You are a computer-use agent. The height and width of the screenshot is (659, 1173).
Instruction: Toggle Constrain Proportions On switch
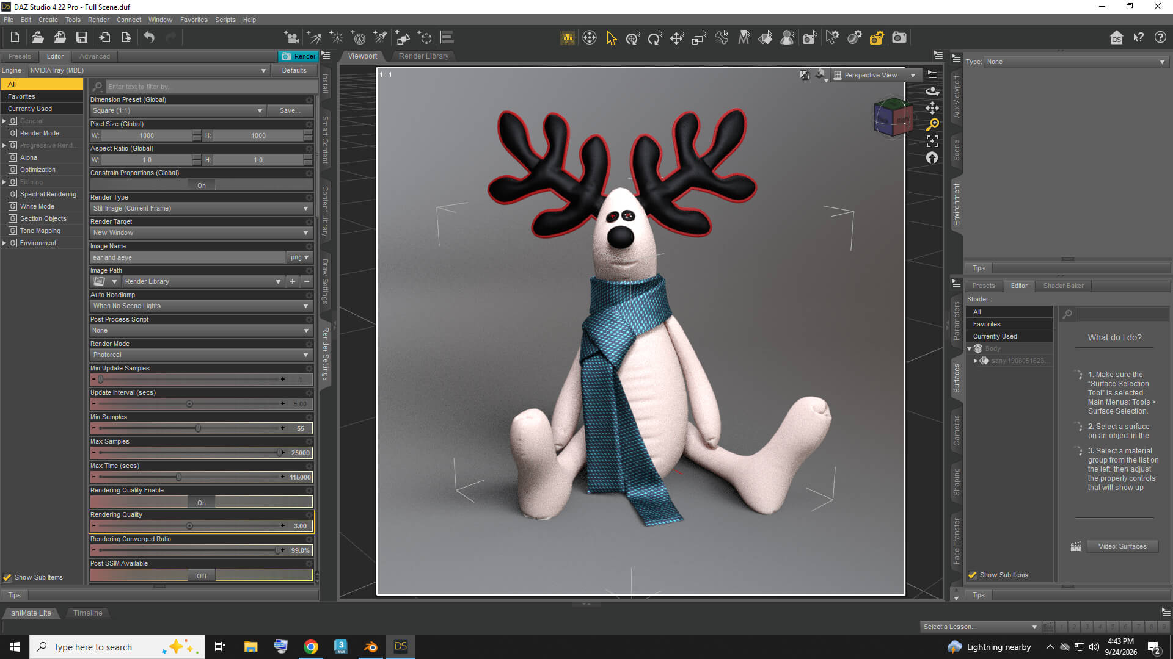coord(202,185)
